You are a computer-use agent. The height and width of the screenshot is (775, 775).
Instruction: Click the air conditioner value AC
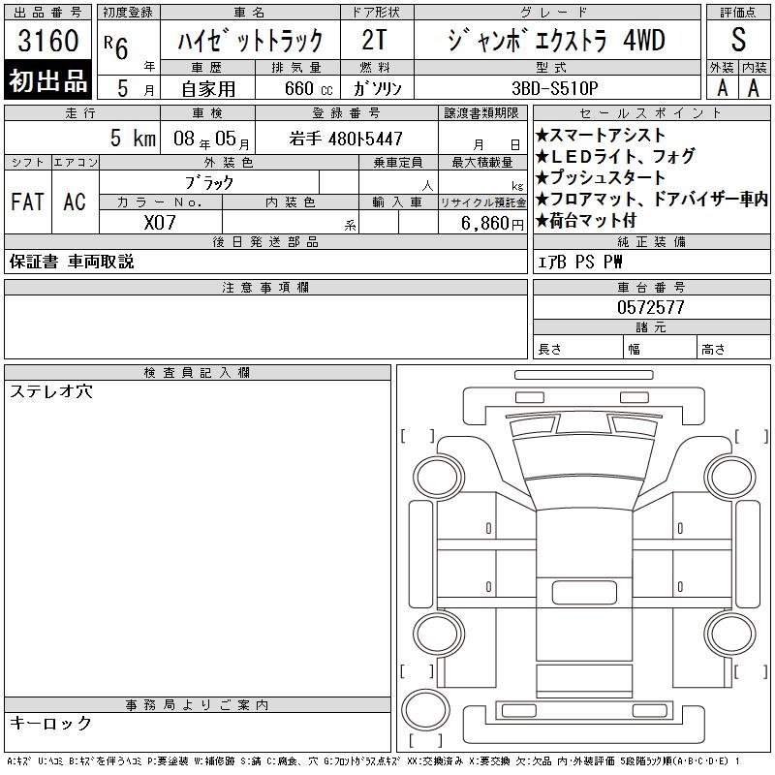pos(75,201)
